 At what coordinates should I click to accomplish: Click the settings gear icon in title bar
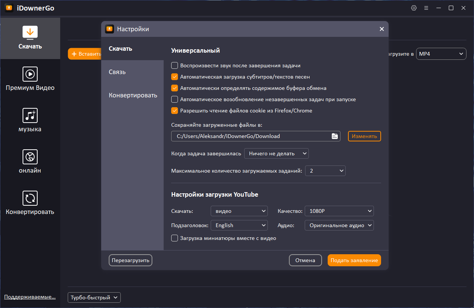[414, 8]
